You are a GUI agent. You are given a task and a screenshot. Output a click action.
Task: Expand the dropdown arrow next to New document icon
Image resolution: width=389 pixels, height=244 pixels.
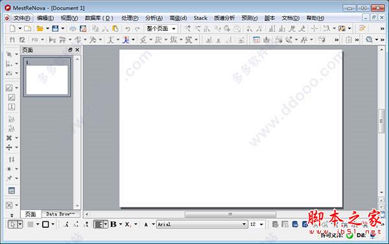[20, 28]
